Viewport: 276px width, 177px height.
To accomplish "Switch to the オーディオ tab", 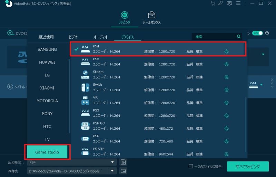I will [x=100, y=37].
